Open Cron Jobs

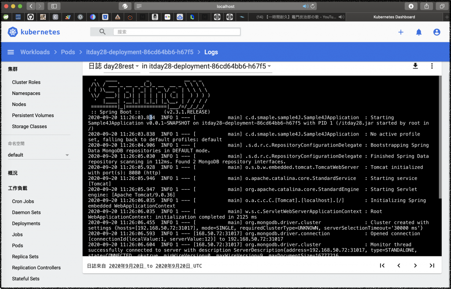[23, 201]
